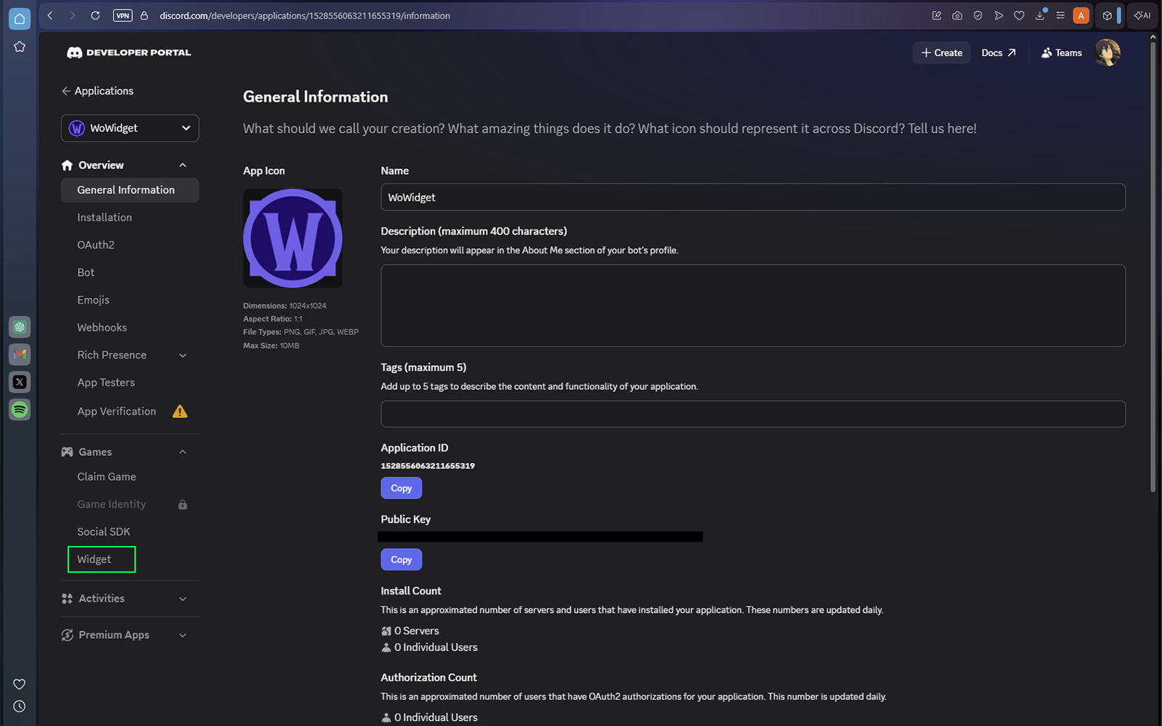Open the Installation settings page
Image resolution: width=1162 pixels, height=726 pixels.
[x=105, y=217]
